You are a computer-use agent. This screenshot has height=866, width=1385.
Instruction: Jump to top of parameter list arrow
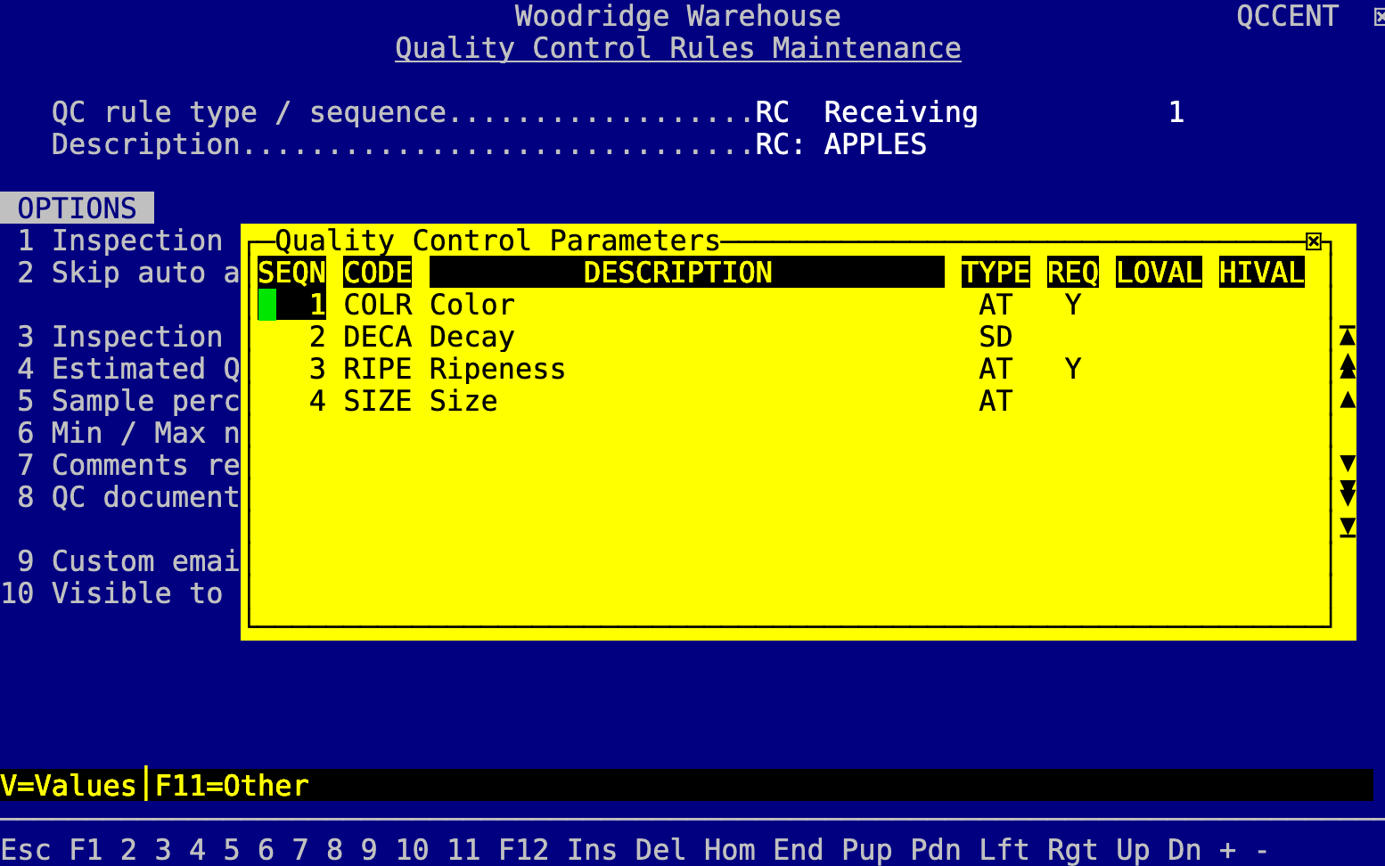(x=1348, y=336)
